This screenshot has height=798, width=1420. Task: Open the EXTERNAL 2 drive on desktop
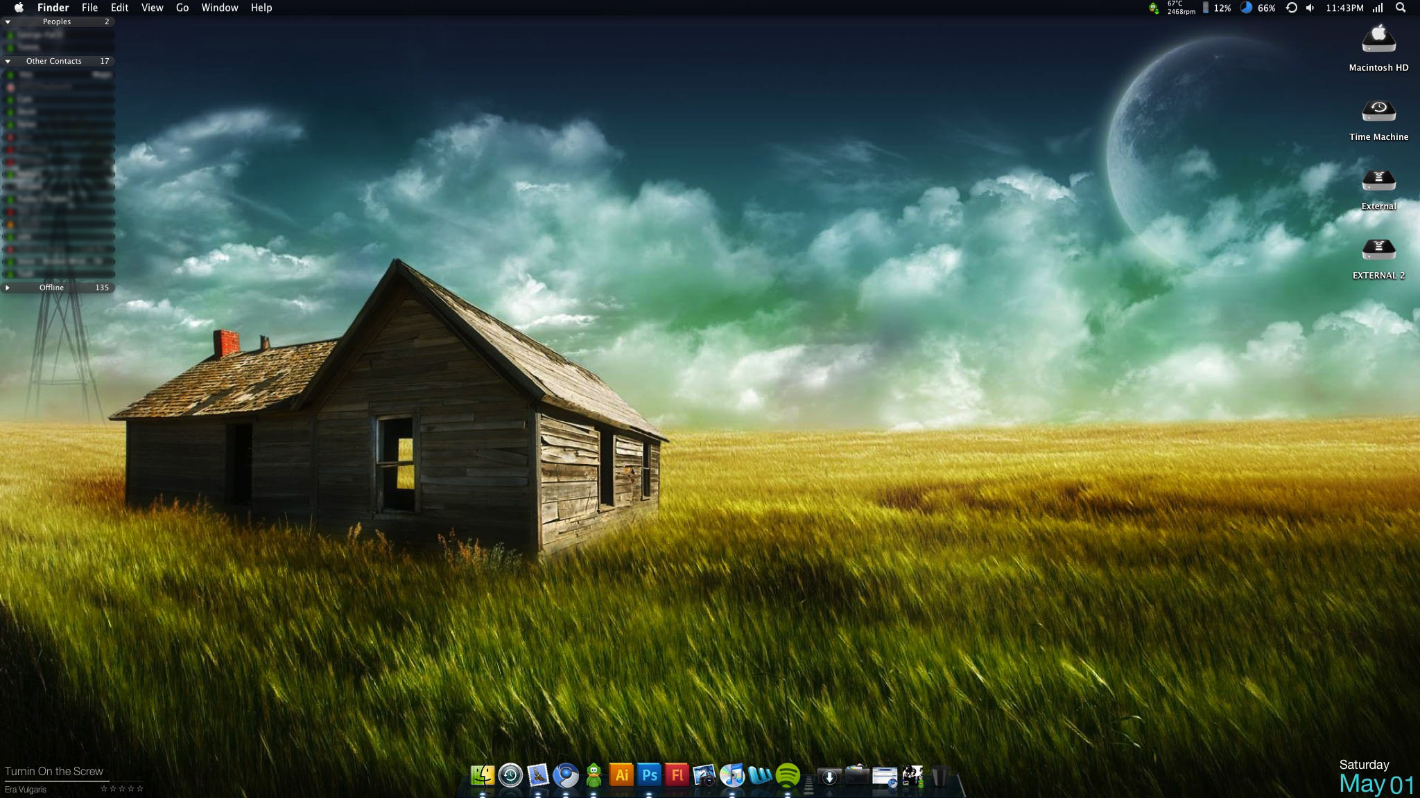click(1378, 250)
